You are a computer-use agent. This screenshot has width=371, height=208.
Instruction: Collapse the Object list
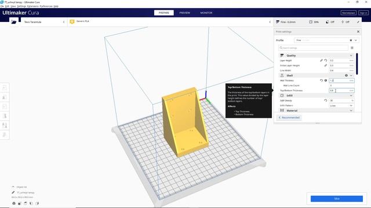[13, 187]
